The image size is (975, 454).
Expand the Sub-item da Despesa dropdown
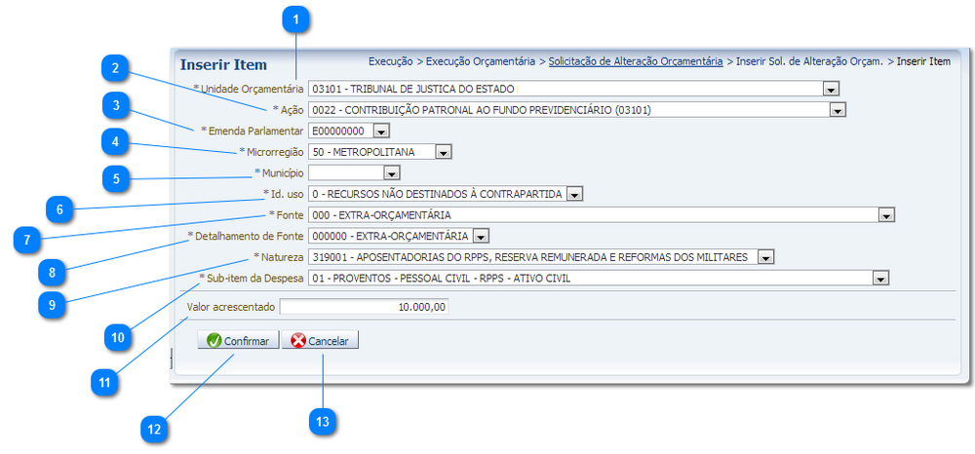[880, 279]
